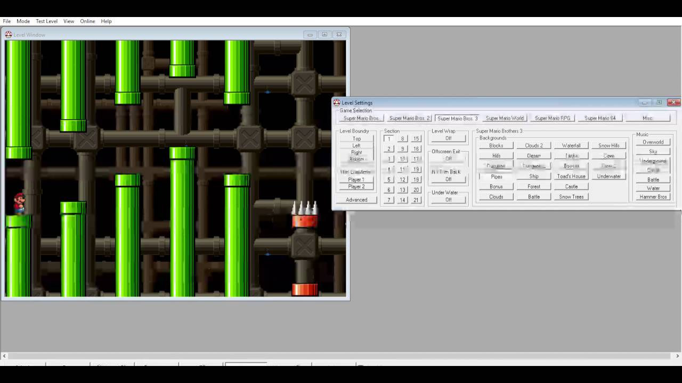This screenshot has height=383, width=682.
Task: Choose the Blocks background
Action: 496,145
